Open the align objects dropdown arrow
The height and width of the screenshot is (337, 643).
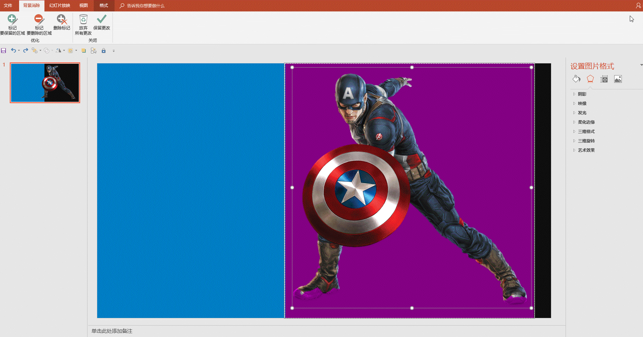point(40,51)
